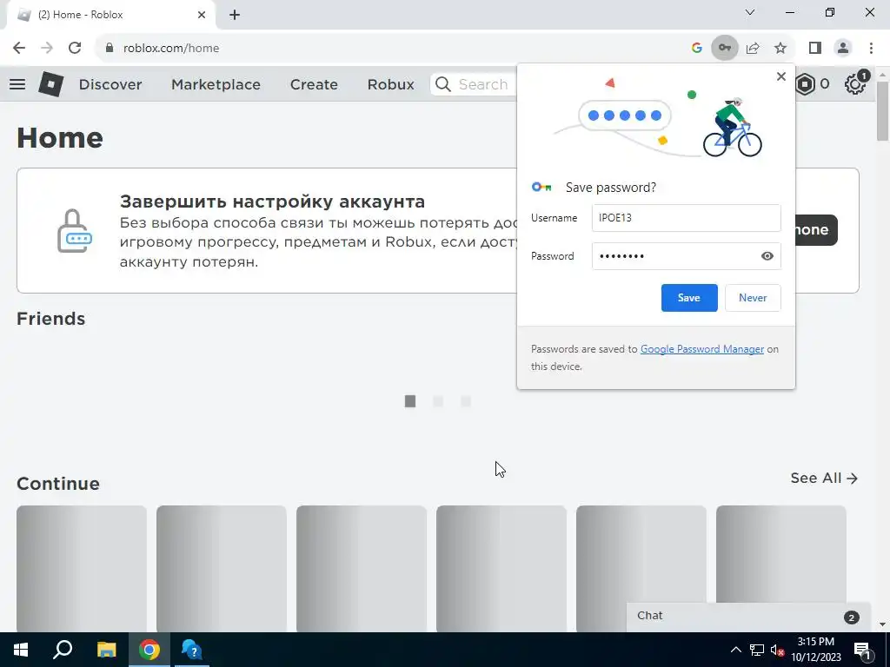View site info via the lock icon
The width and height of the screenshot is (890, 667).
[x=110, y=48]
